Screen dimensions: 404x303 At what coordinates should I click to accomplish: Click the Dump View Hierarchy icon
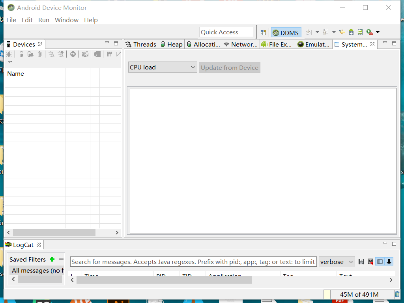click(97, 54)
